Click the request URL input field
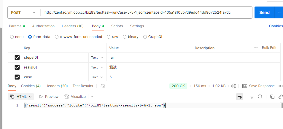 click(146, 12)
